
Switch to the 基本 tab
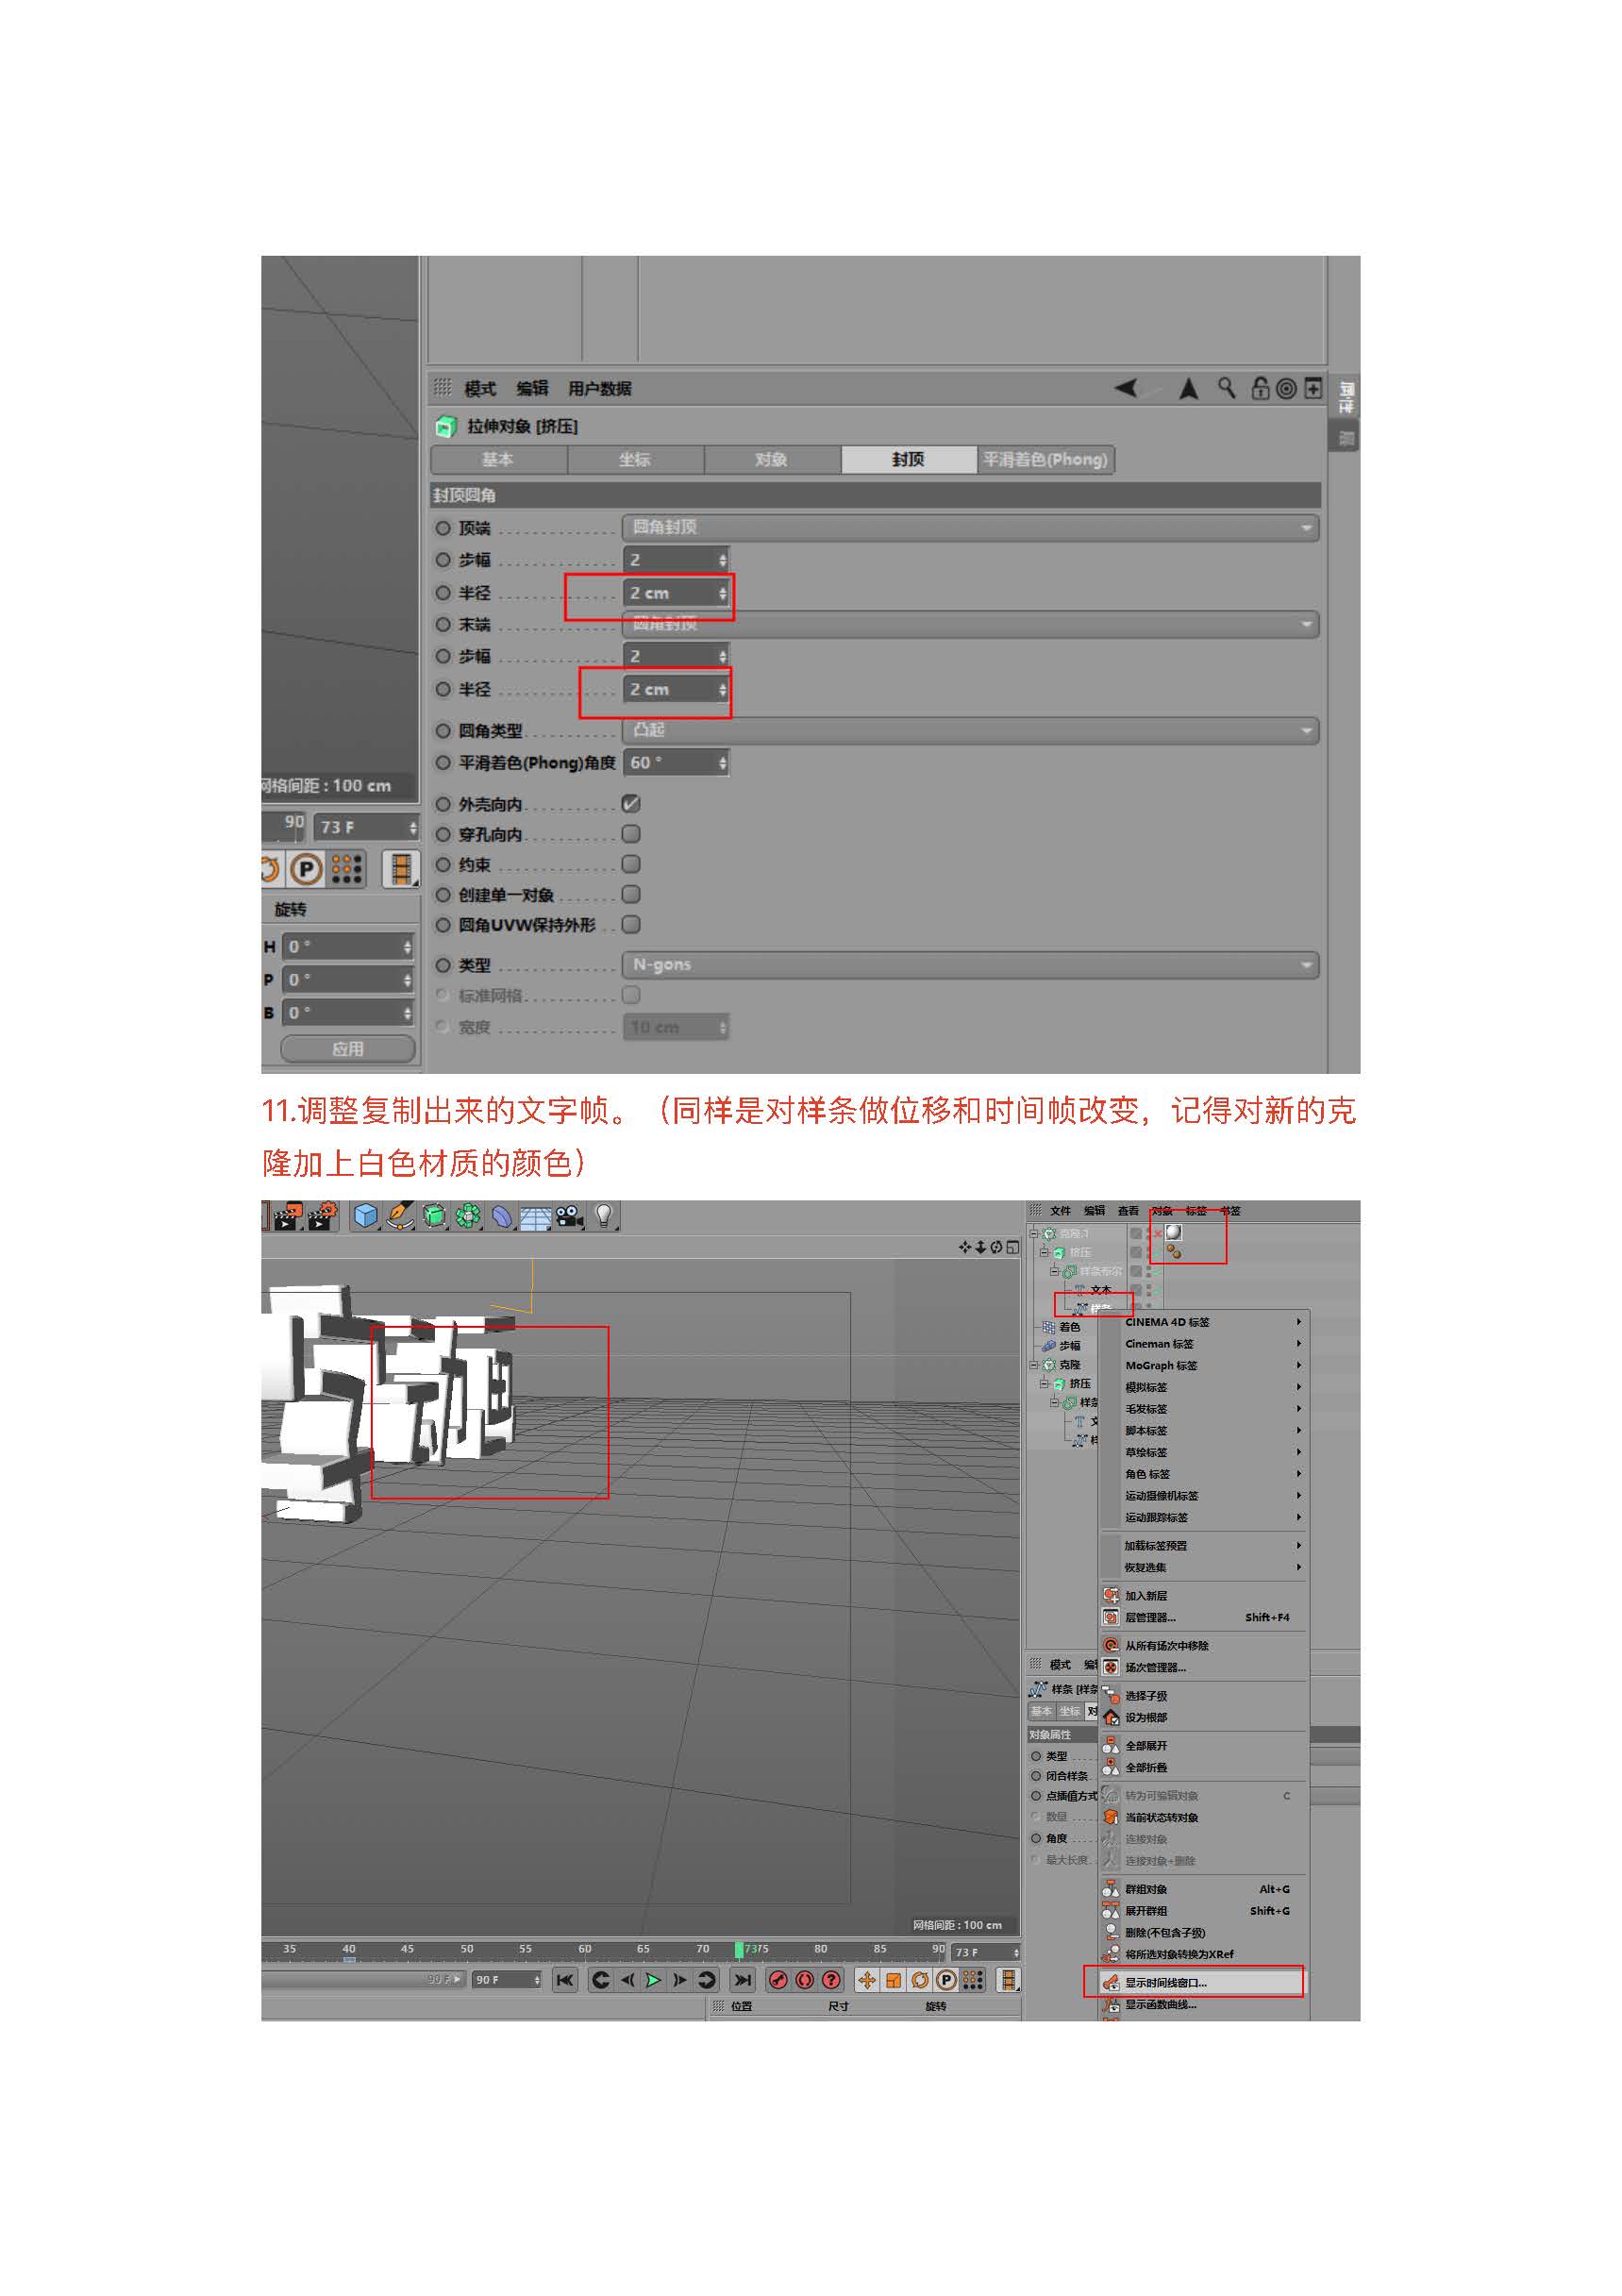[498, 459]
